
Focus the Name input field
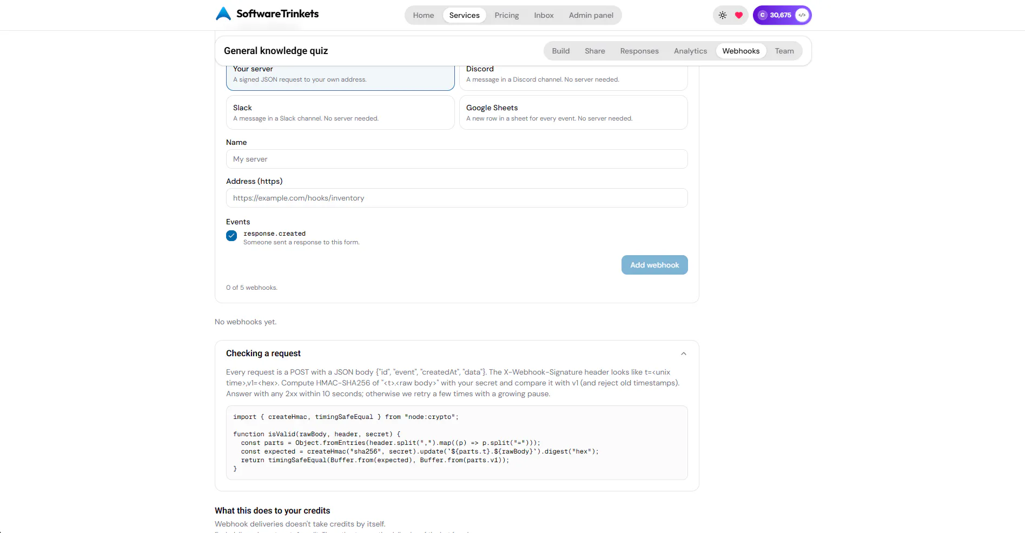457,159
